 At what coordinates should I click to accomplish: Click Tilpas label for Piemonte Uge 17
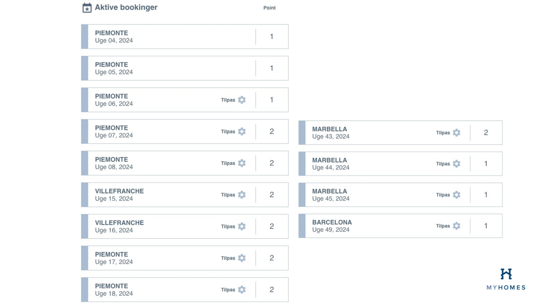[x=228, y=258]
